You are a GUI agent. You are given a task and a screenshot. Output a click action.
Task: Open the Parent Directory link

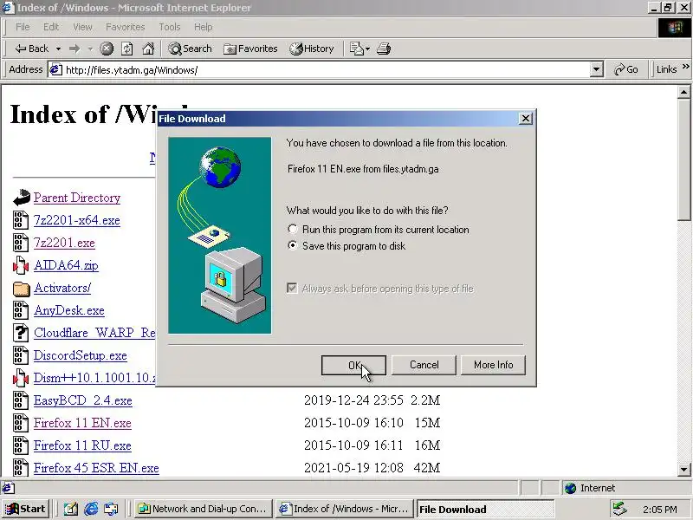77,198
